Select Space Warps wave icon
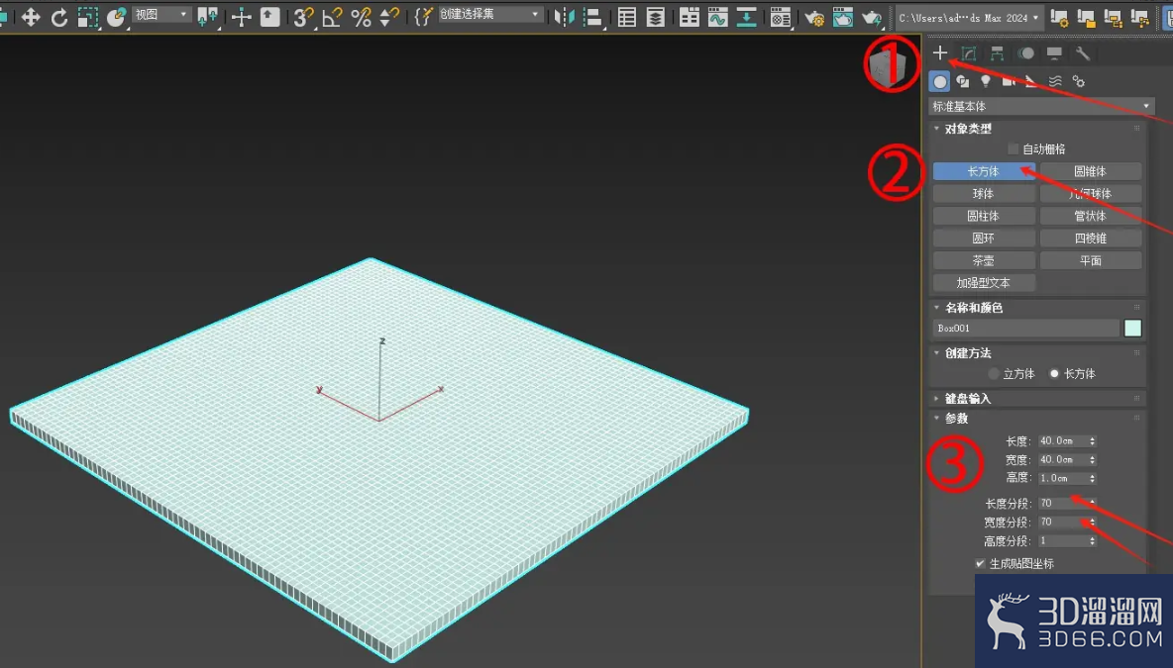 coord(1055,81)
